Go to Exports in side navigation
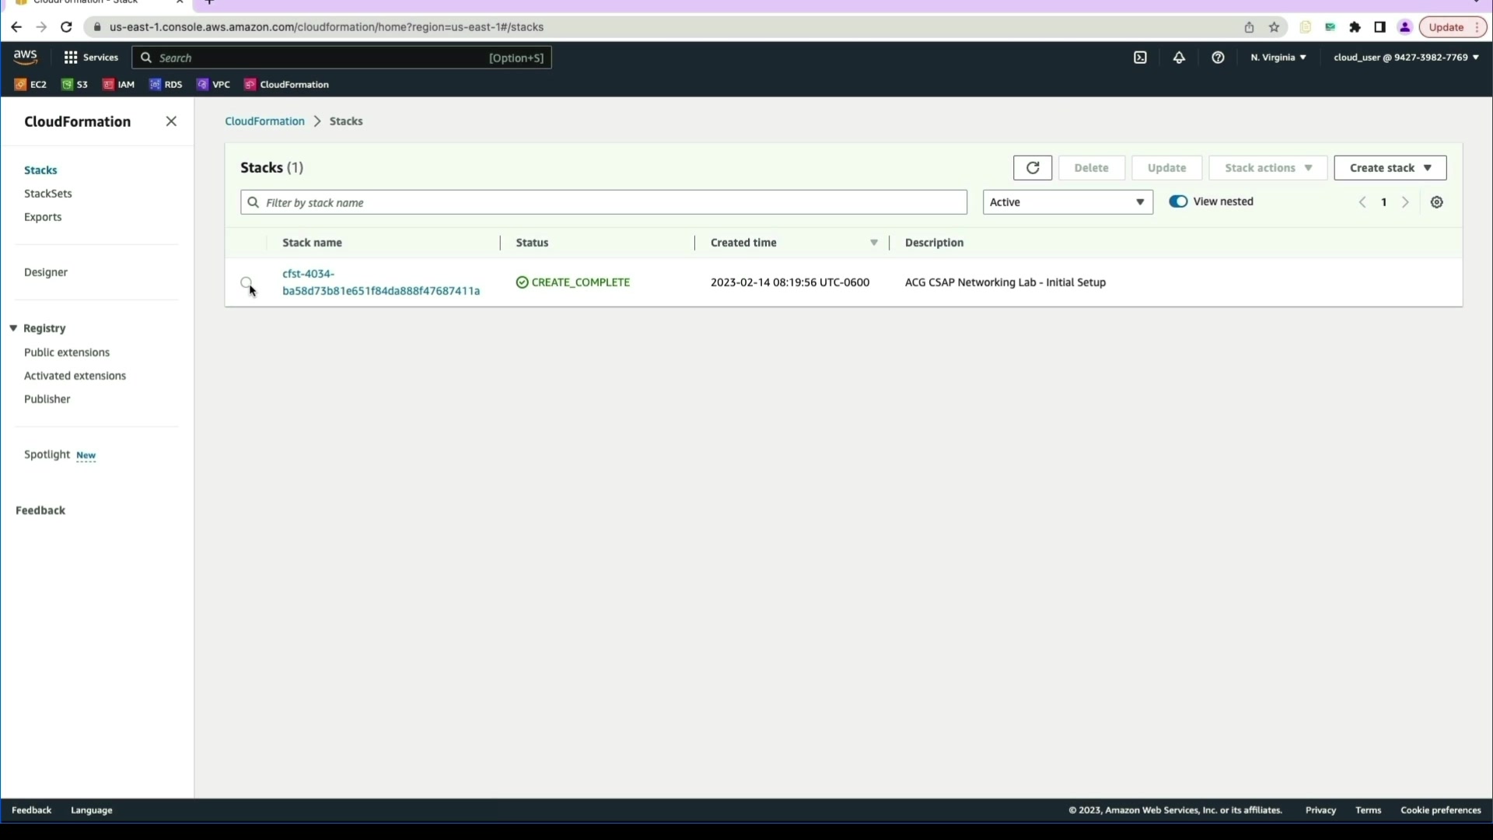 coord(43,217)
